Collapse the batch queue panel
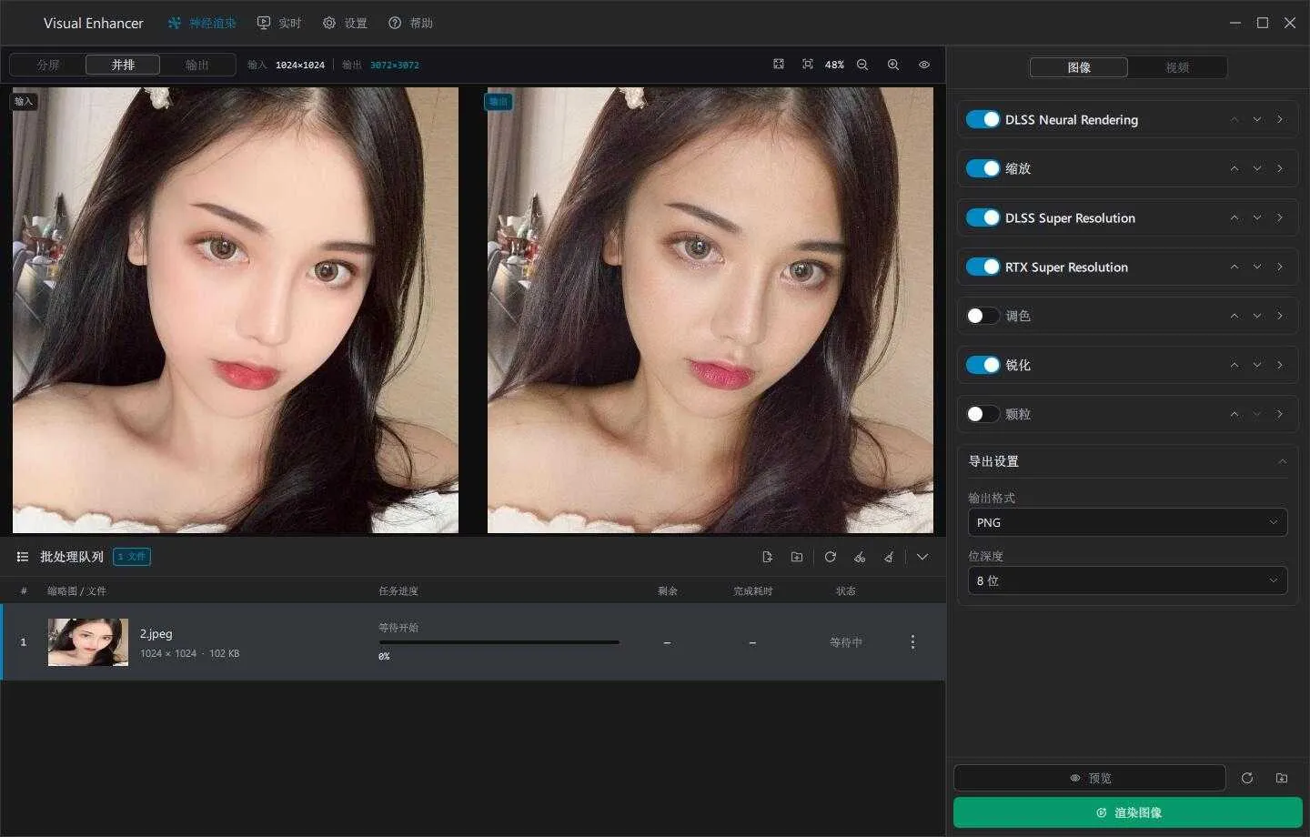 (922, 557)
